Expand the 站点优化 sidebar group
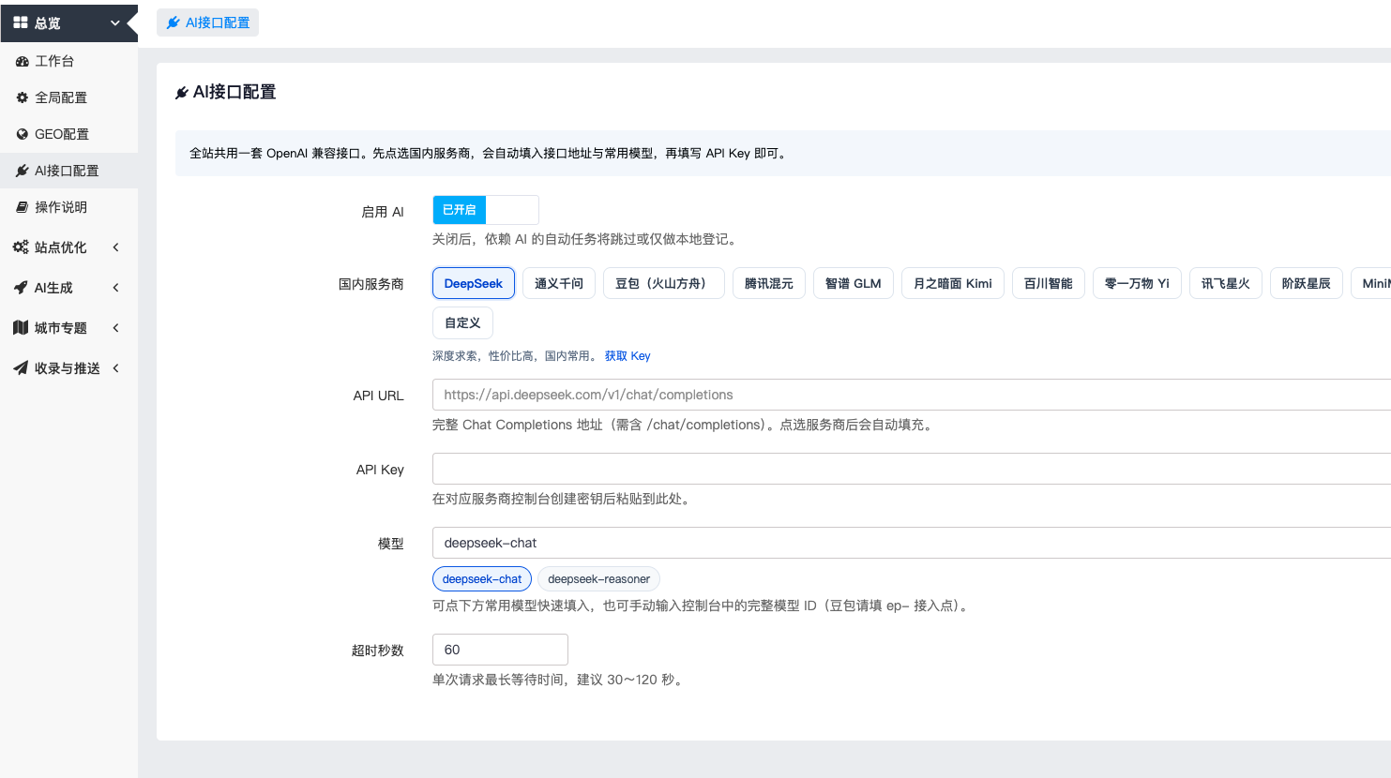This screenshot has width=1391, height=778. tap(68, 247)
